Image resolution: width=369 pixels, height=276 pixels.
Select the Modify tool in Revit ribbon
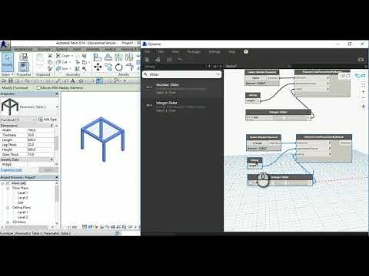coord(8,61)
